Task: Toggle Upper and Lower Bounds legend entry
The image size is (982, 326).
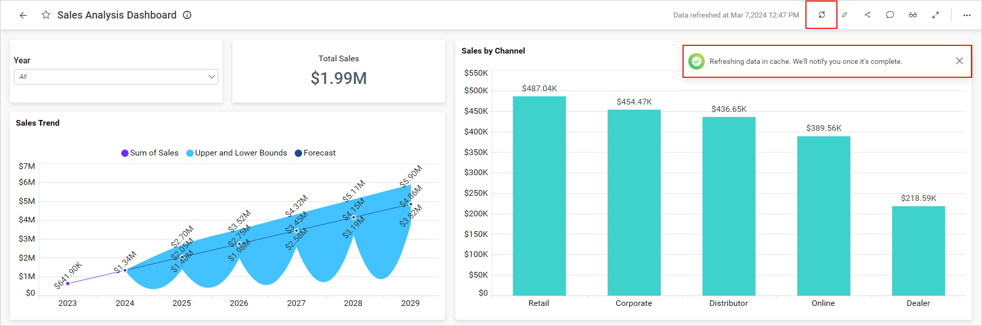Action: 236,153
